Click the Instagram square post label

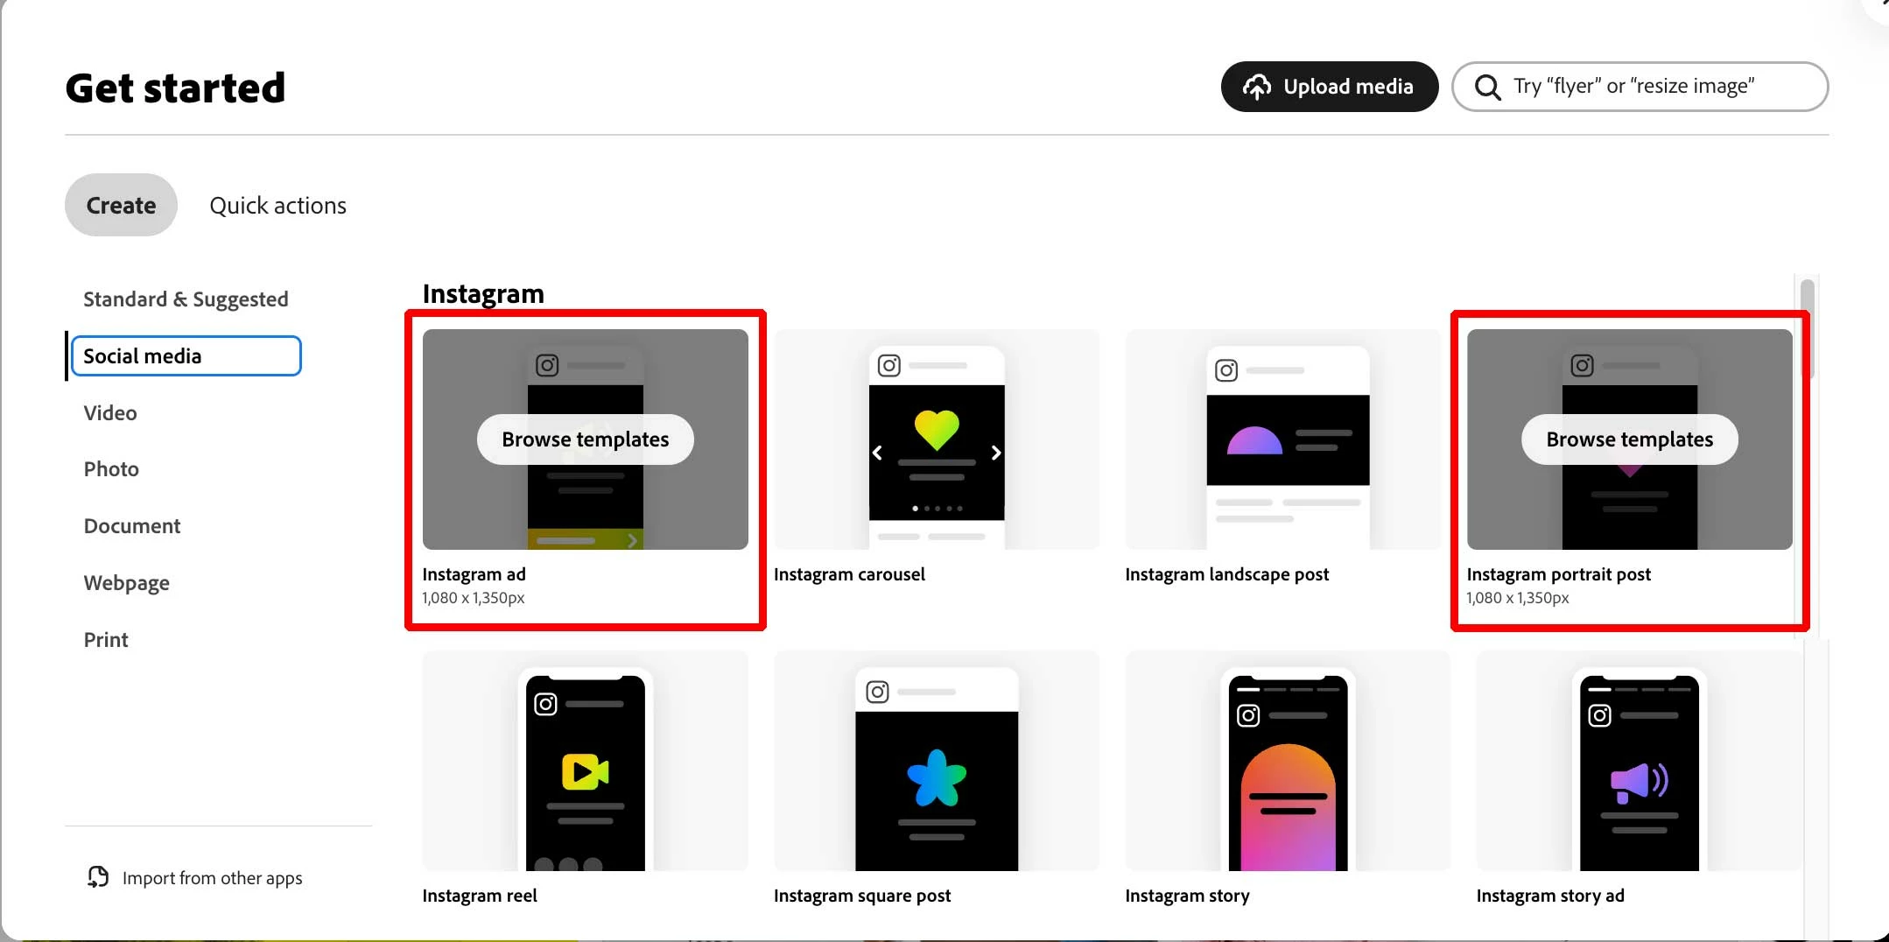(x=862, y=896)
